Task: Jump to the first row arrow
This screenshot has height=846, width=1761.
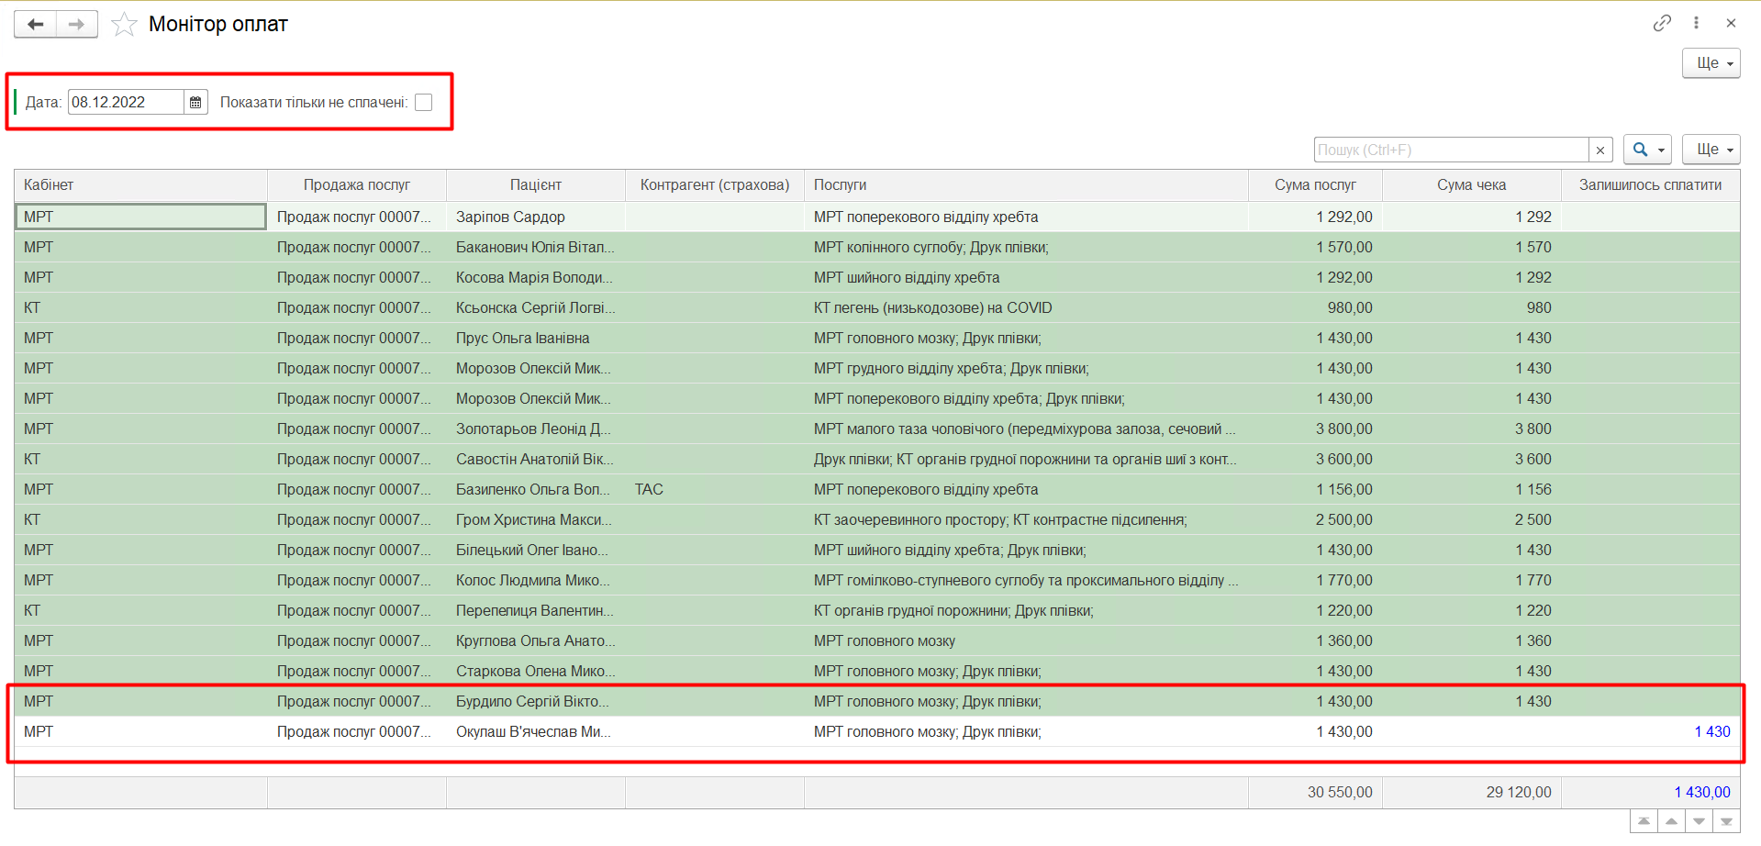Action: click(1644, 821)
